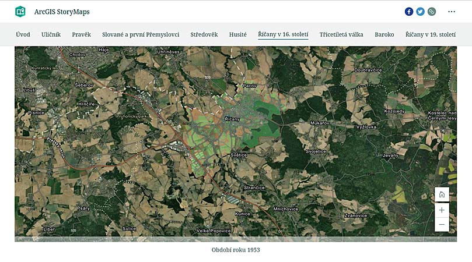Go to the Úvod section
This screenshot has height=262, width=472.
(x=23, y=34)
